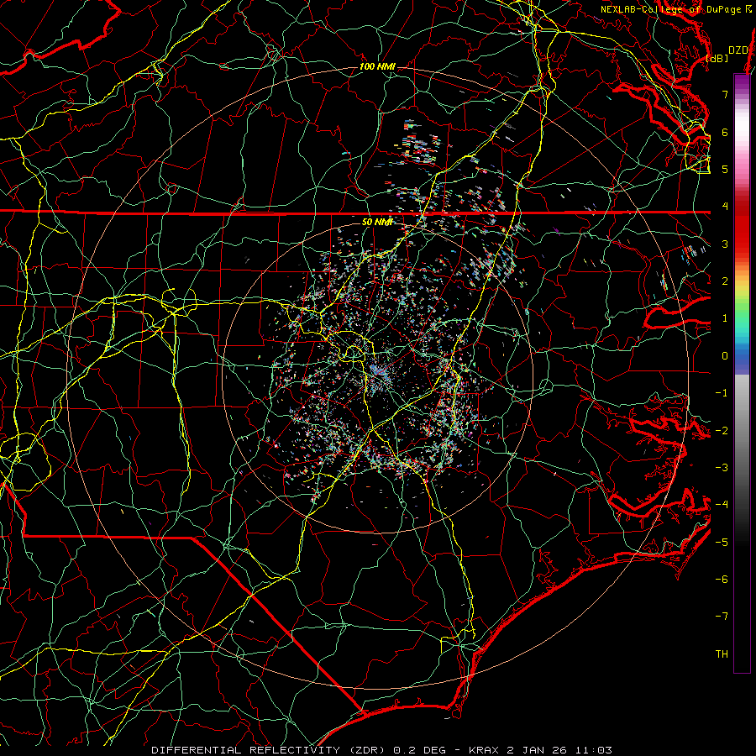The height and width of the screenshot is (756, 756).
Task: Click the -1 tick on the dB scale
Action: 722,393
